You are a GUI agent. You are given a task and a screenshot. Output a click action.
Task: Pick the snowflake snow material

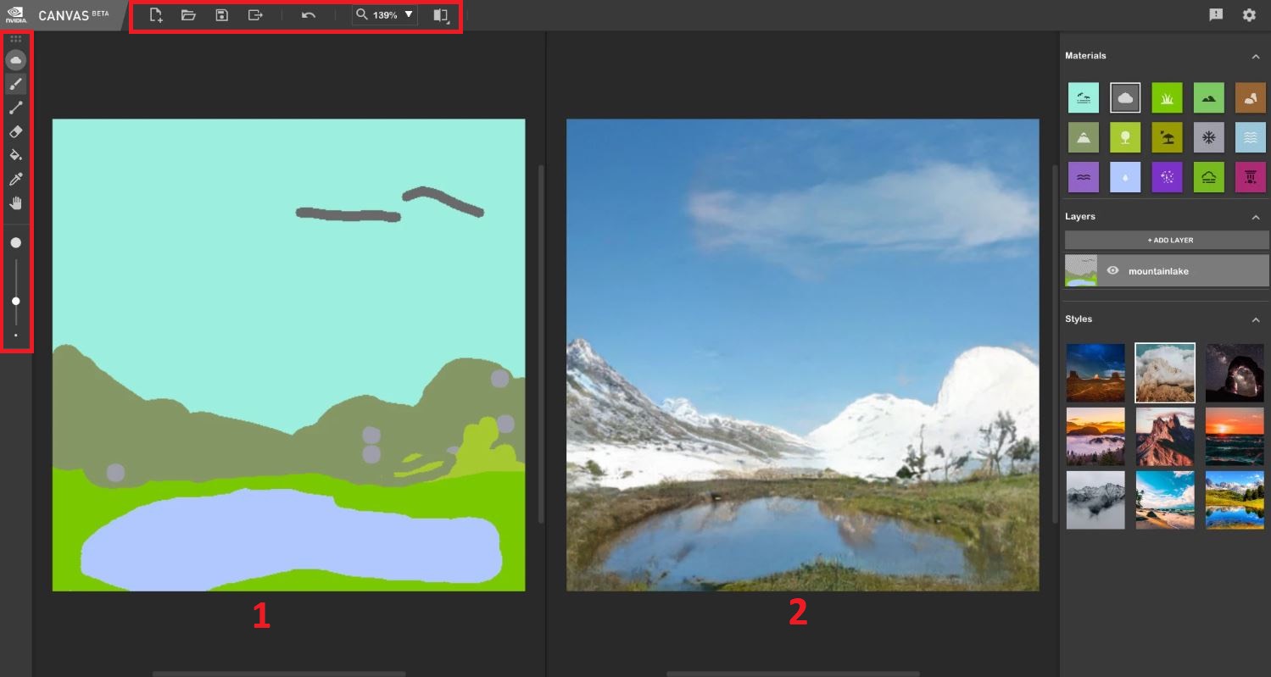[1208, 137]
